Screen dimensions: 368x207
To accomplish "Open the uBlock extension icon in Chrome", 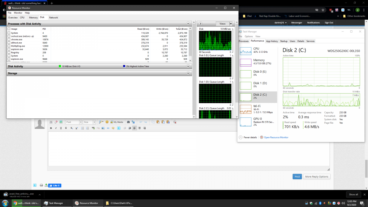I will tap(331, 10).
